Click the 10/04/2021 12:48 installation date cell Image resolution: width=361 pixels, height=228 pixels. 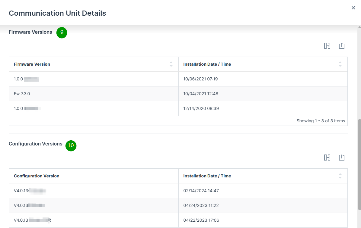(201, 94)
